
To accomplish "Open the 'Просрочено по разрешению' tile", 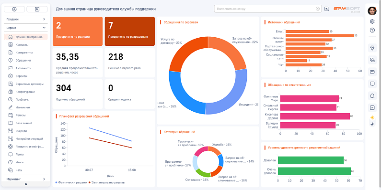I will tap(130, 31).
